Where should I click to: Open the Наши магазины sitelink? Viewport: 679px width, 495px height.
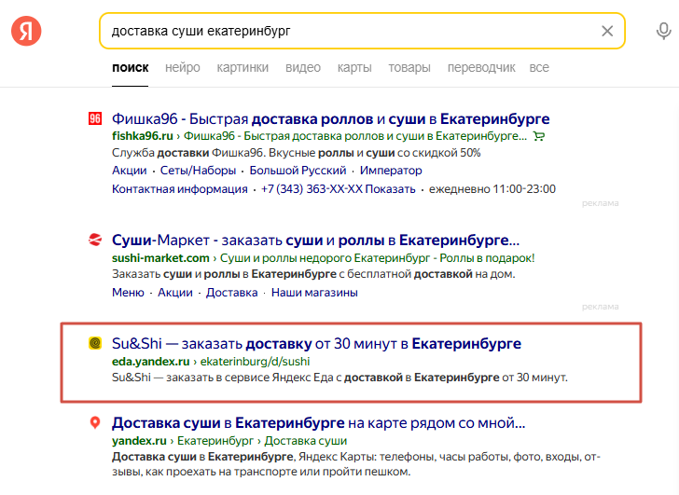pos(314,292)
